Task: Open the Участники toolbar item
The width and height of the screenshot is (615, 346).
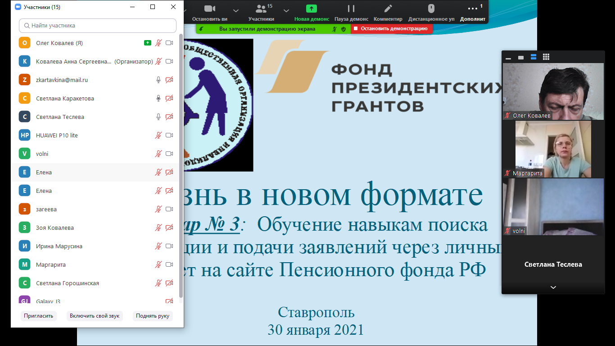Action: coord(261,12)
